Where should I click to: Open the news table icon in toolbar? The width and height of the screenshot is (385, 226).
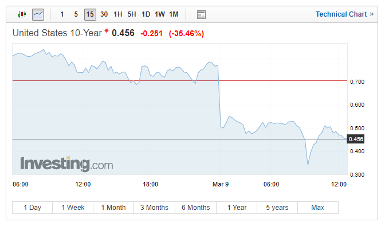(201, 15)
